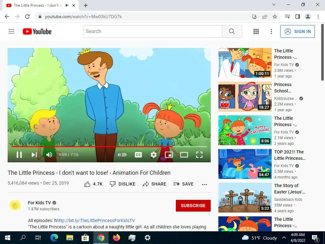Open the Chrome profile avatar
325x244 pixels.
pyautogui.click(x=308, y=17)
